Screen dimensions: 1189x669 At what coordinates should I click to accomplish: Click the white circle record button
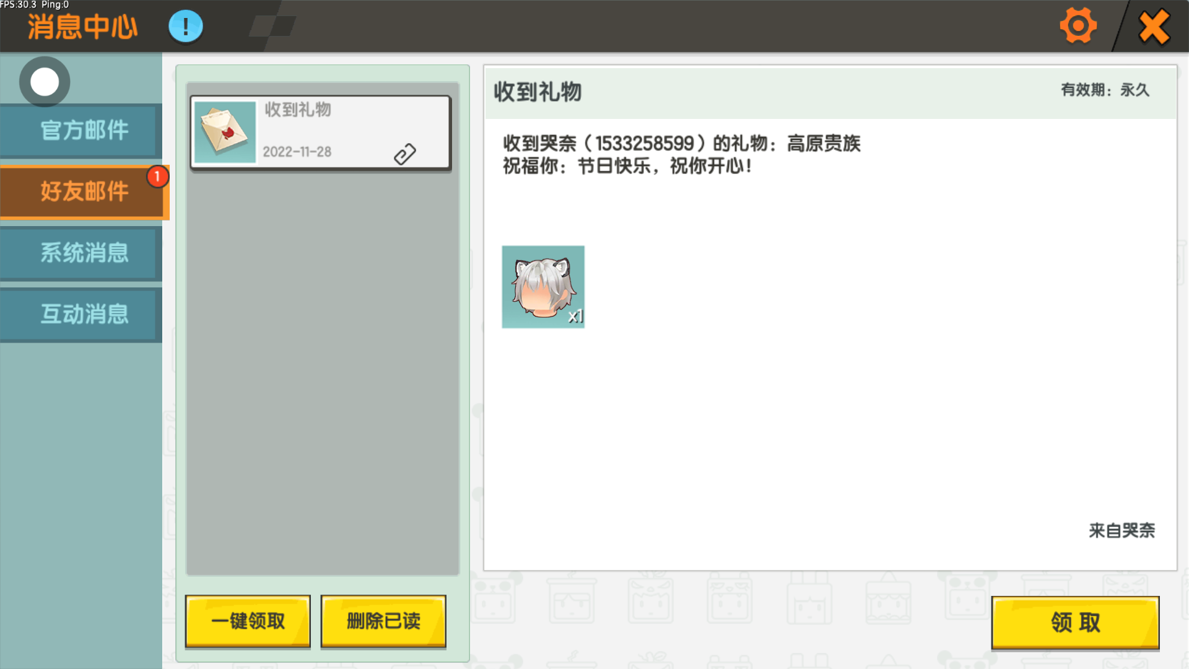click(x=45, y=82)
